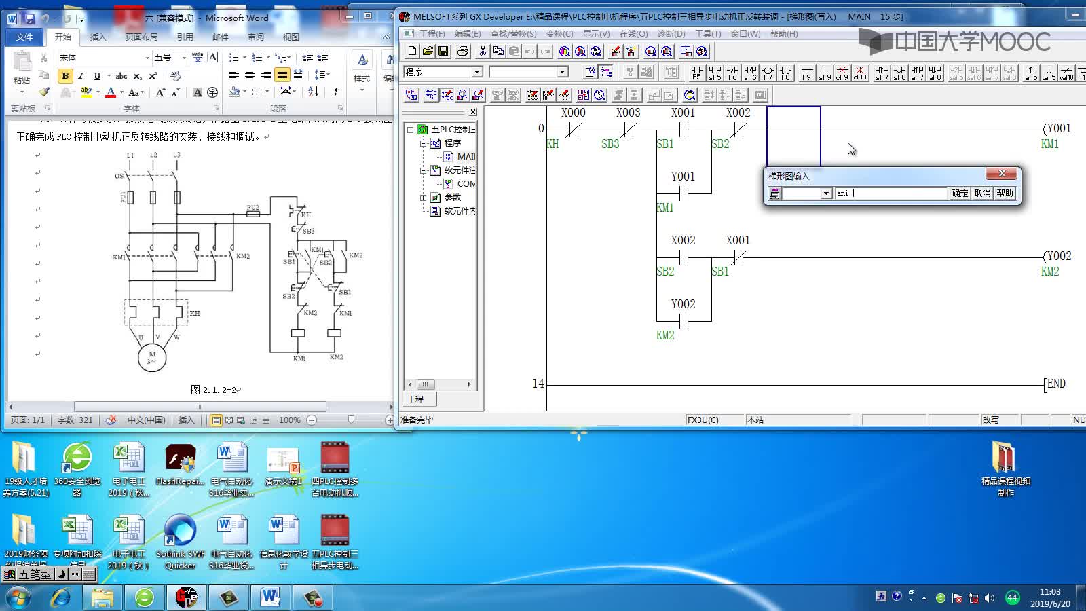Image resolution: width=1086 pixels, height=611 pixels.
Task: Toggle center alignment in Word
Action: (250, 75)
